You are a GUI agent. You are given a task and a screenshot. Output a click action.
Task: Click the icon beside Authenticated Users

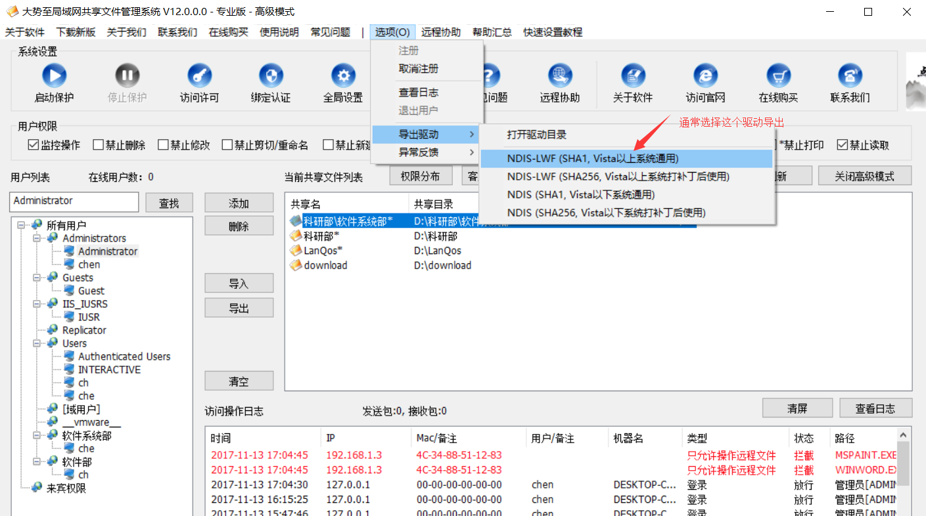(69, 356)
